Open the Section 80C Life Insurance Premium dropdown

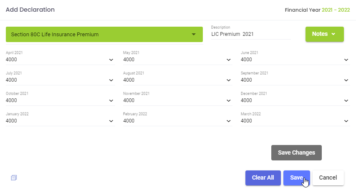(104, 34)
